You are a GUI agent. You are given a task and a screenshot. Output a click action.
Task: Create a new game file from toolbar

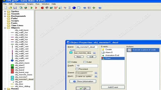click(6, 8)
